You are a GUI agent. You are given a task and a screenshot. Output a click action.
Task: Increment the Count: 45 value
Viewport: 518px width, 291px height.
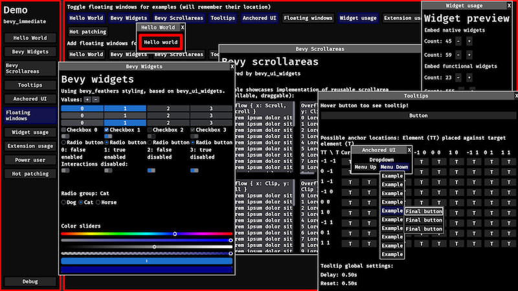(x=469, y=41)
